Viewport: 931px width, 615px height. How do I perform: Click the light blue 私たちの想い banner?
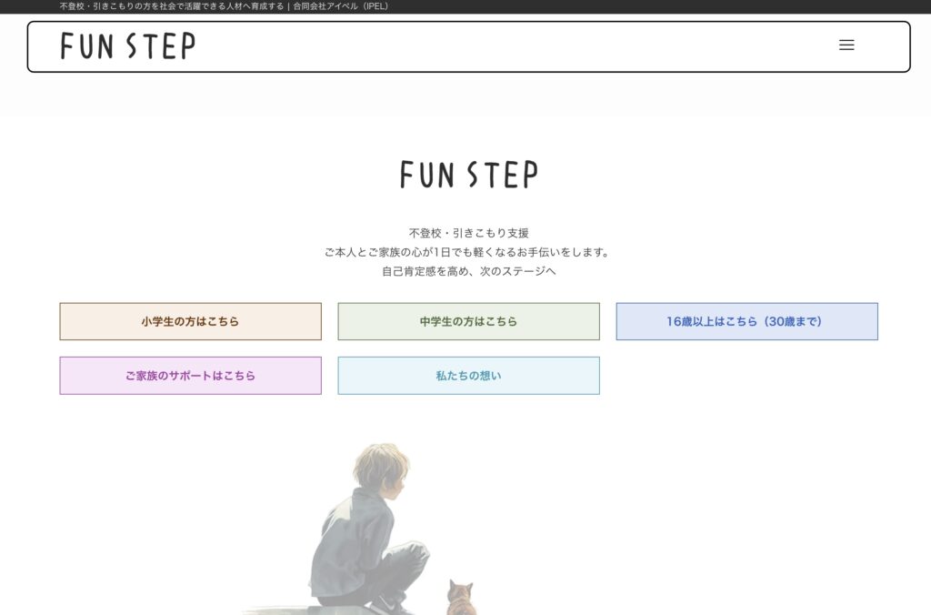tap(468, 375)
